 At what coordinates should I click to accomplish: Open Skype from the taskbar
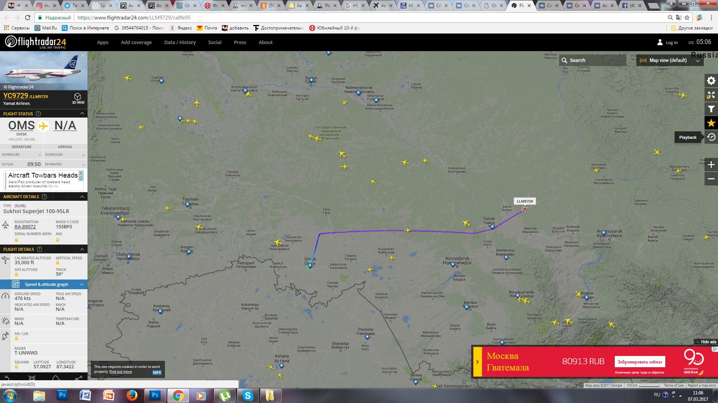click(248, 396)
